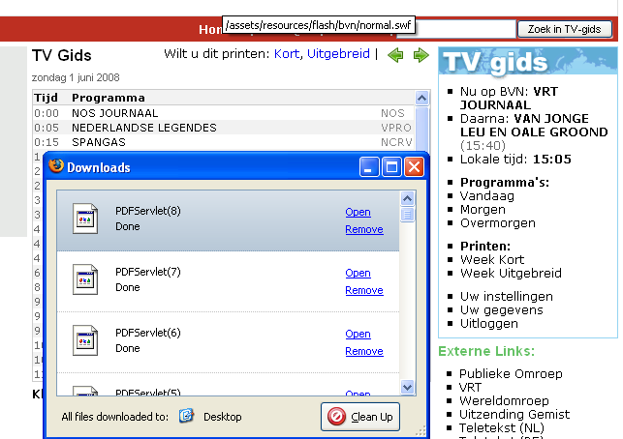623x439 pixels.
Task: Open the Publieke Omroep external link
Action: (511, 374)
